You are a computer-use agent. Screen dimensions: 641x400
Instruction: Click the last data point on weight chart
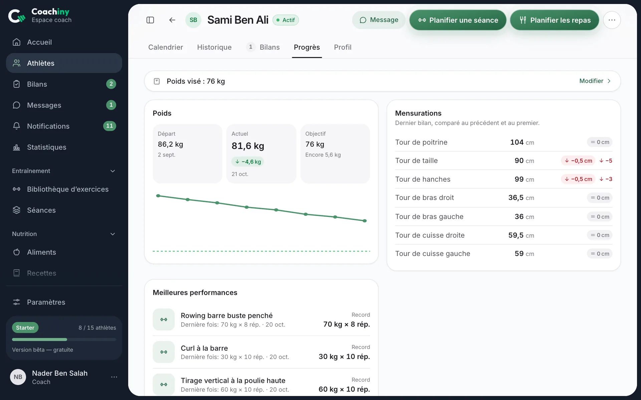365,221
